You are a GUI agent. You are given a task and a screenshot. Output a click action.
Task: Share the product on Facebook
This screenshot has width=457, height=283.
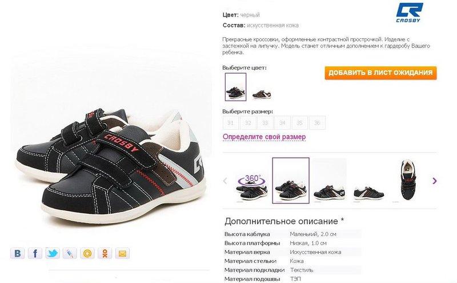pyautogui.click(x=35, y=253)
